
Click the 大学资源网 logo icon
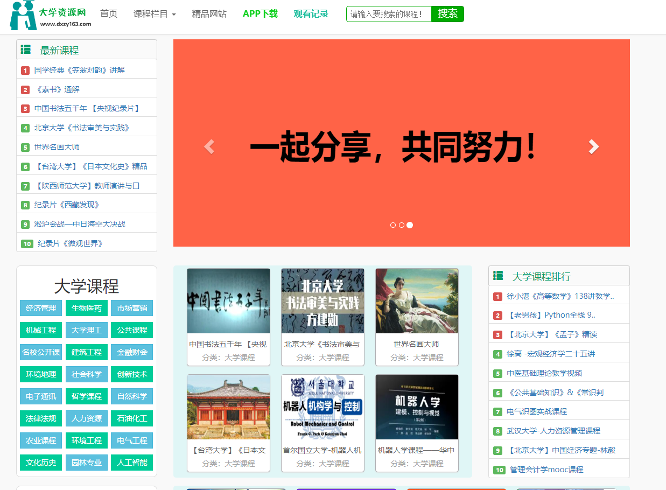tap(22, 16)
